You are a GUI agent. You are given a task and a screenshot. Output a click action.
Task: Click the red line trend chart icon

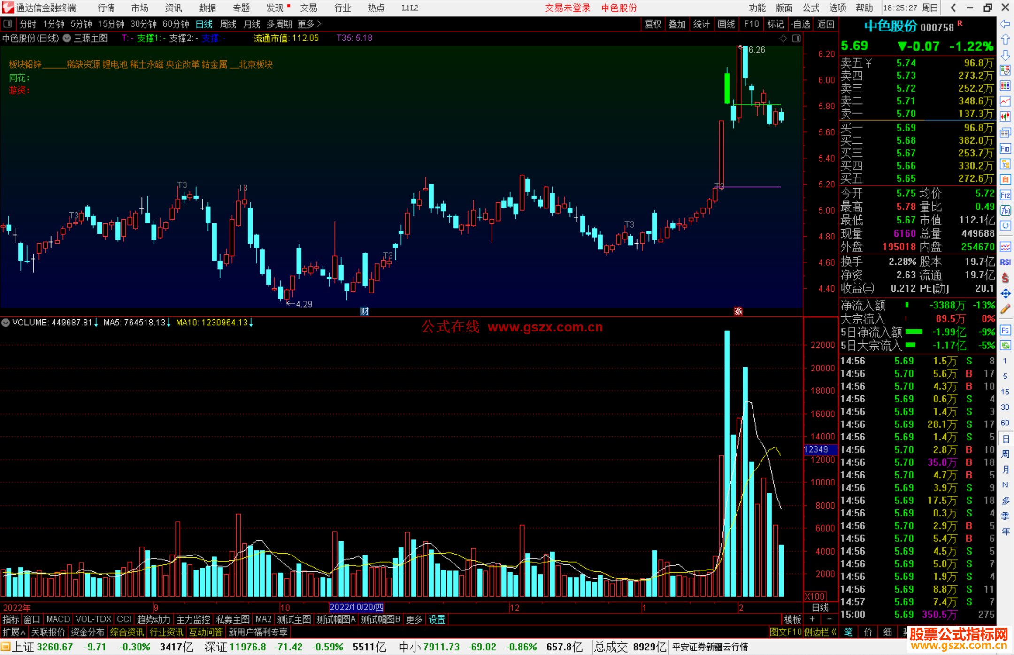point(1005,101)
